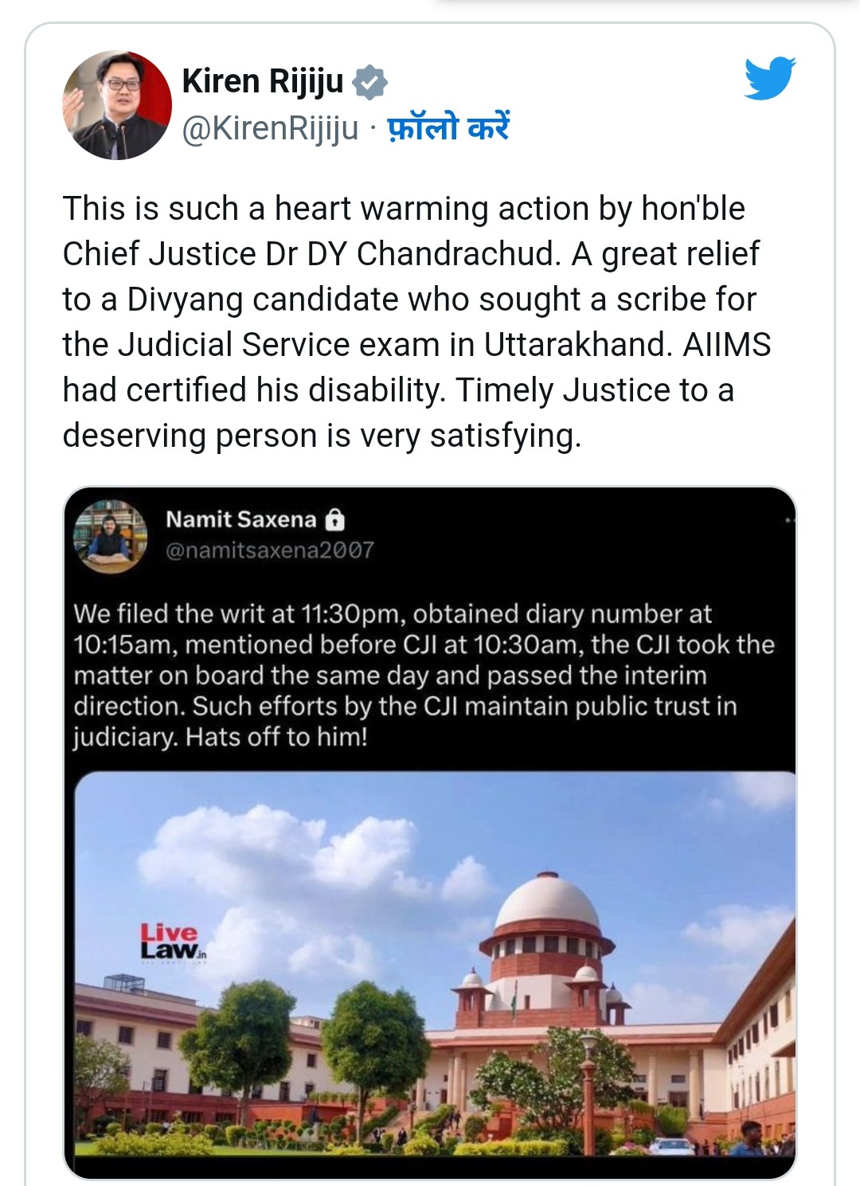Select the phrase 'Hats off to him!'
The image size is (860, 1186).
coord(276,737)
